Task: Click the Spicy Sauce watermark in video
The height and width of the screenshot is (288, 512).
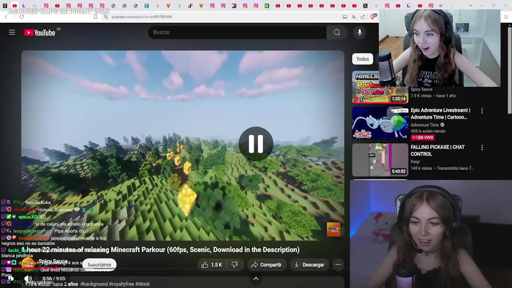Action: tap(334, 230)
